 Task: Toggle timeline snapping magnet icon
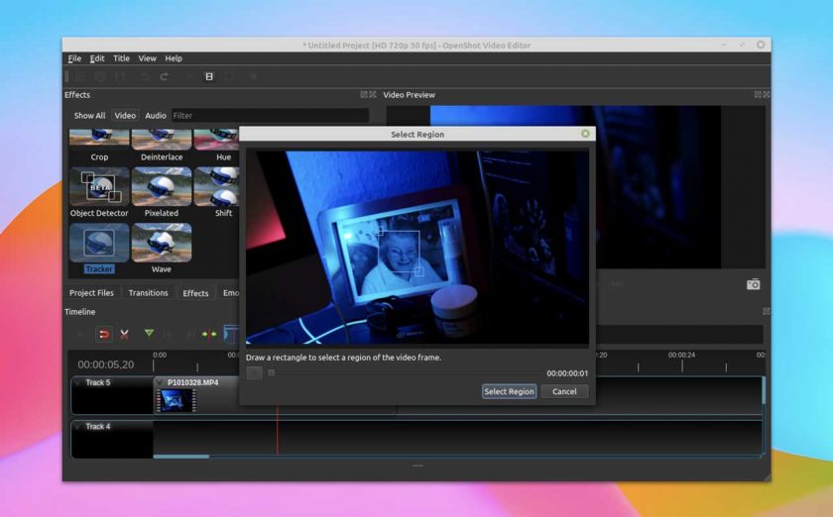point(104,334)
